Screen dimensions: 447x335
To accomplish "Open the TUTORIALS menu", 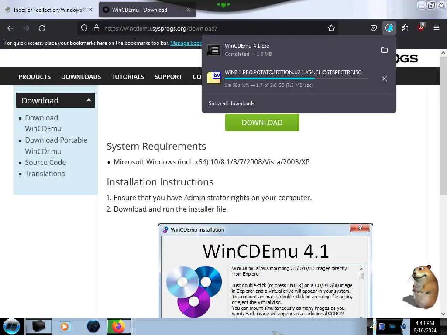I will (x=128, y=77).
